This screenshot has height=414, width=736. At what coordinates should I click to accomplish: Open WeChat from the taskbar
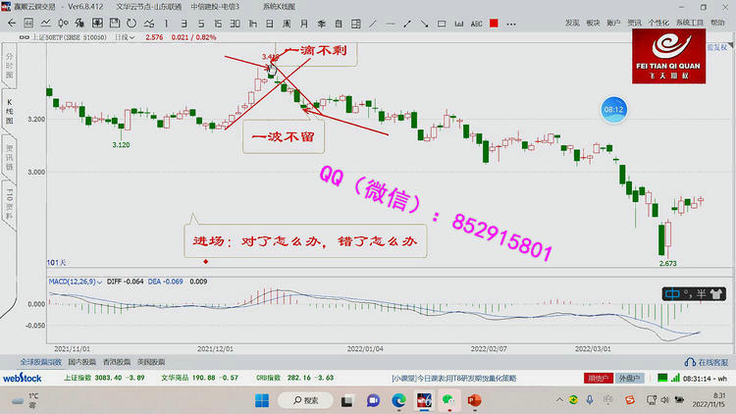point(449,400)
